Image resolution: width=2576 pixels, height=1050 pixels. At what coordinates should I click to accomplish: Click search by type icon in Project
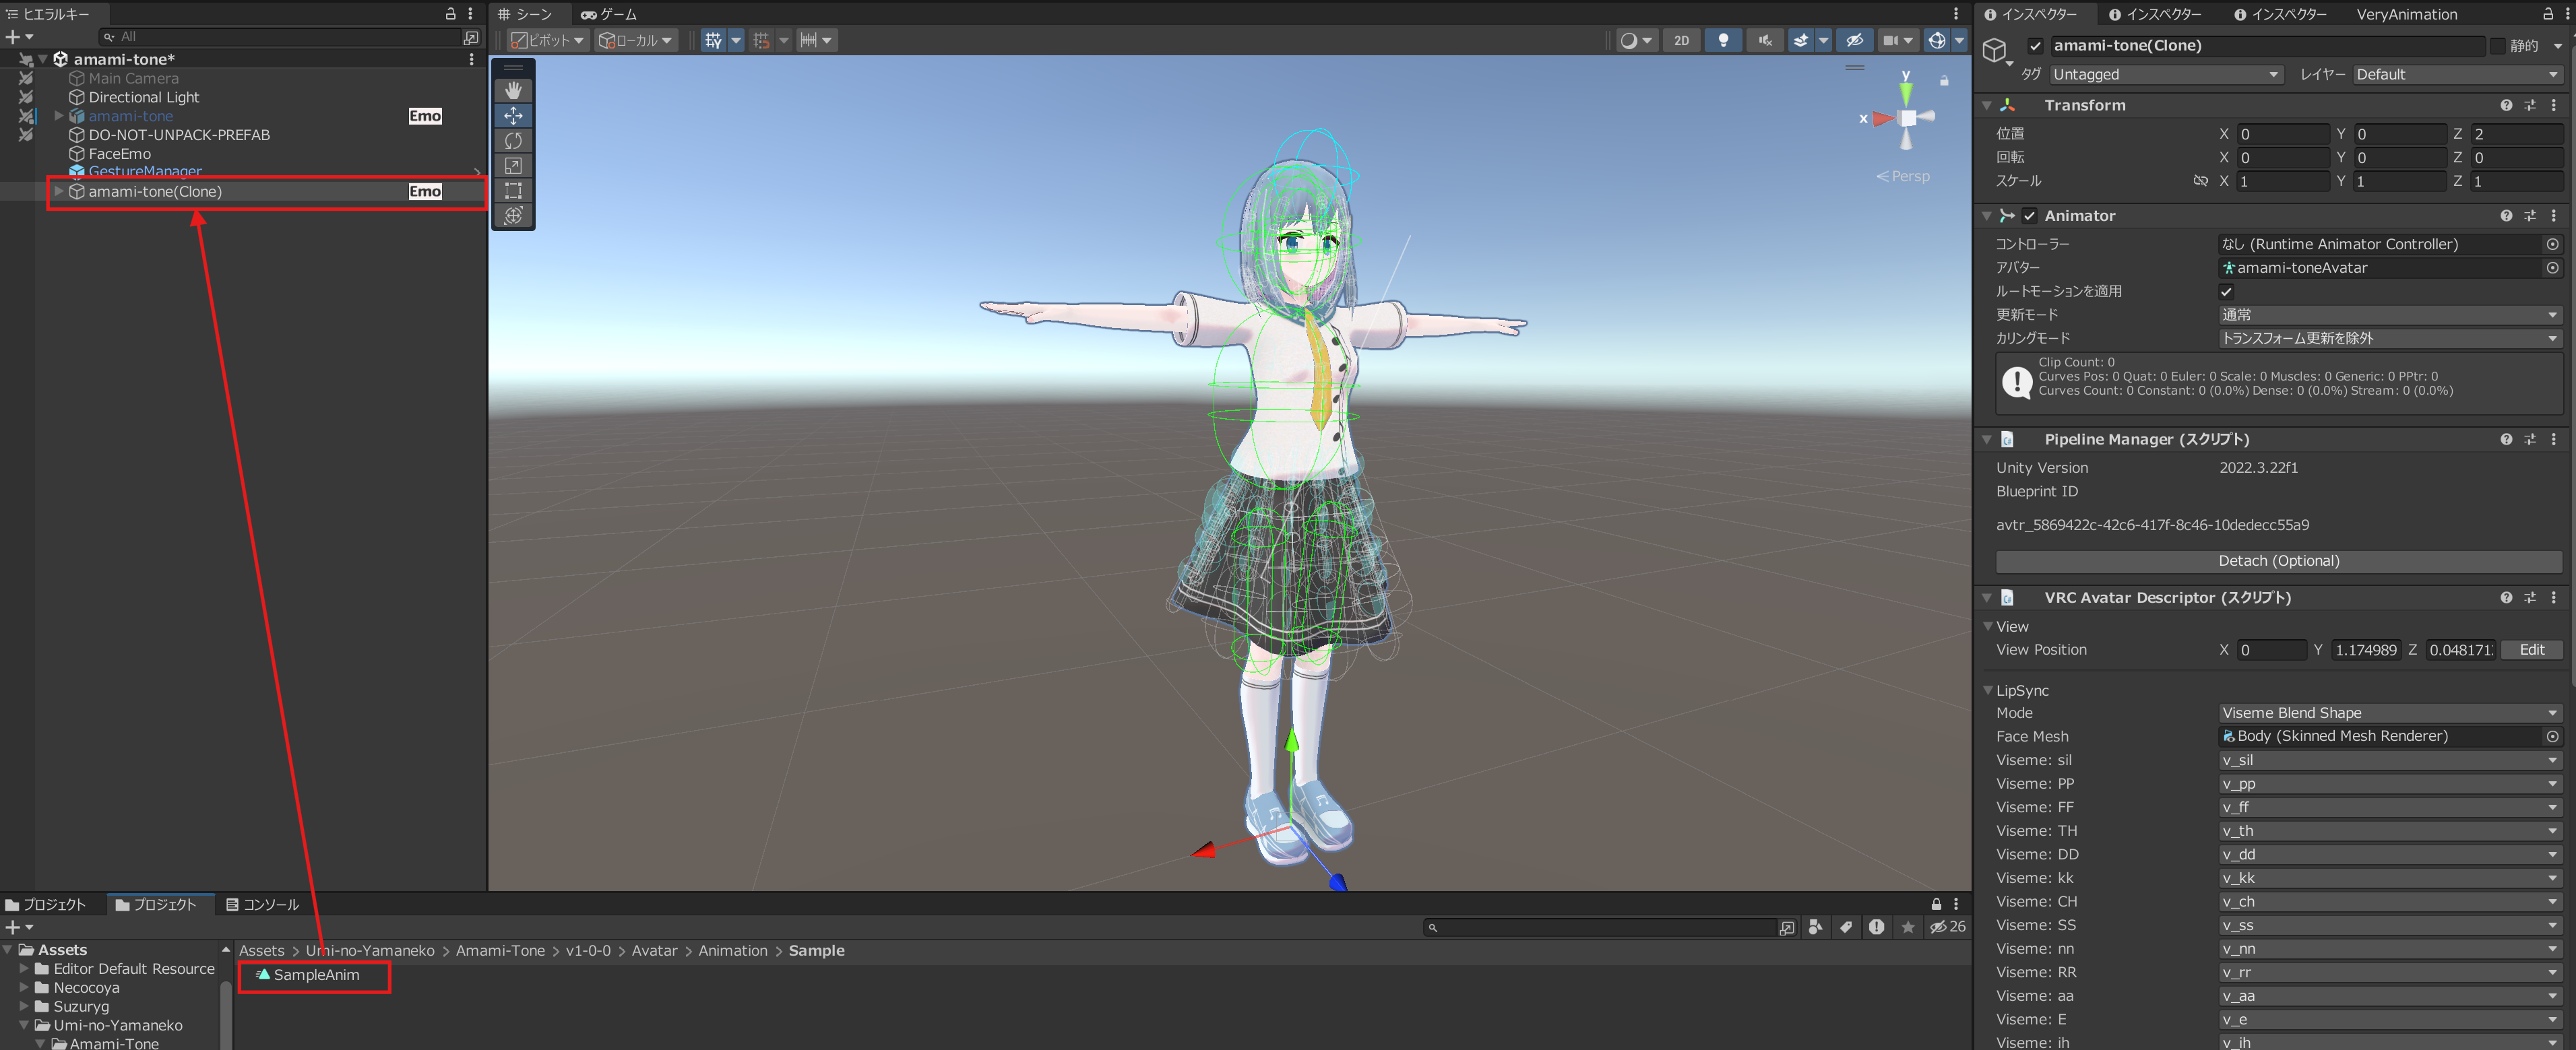(x=1816, y=927)
